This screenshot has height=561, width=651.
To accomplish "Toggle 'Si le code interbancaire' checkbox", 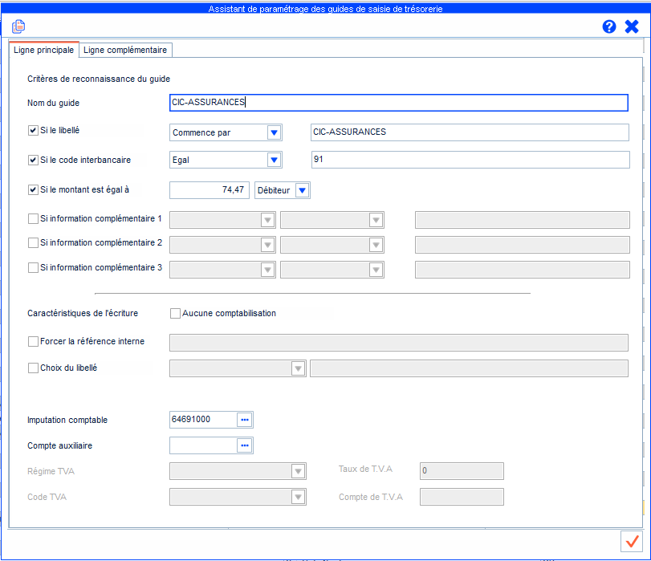I will (33, 160).
